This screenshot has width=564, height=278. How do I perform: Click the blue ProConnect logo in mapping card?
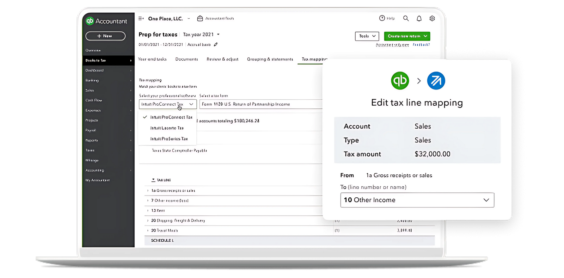tap(436, 81)
